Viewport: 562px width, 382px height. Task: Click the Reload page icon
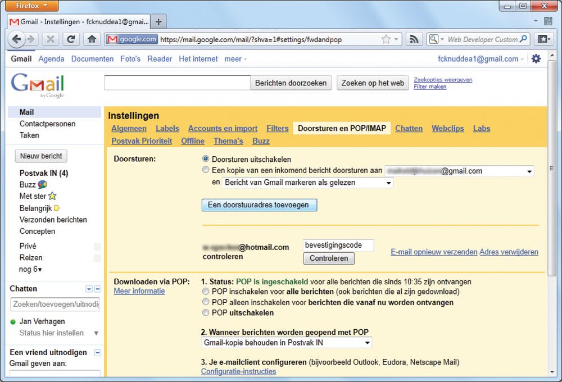(71, 39)
